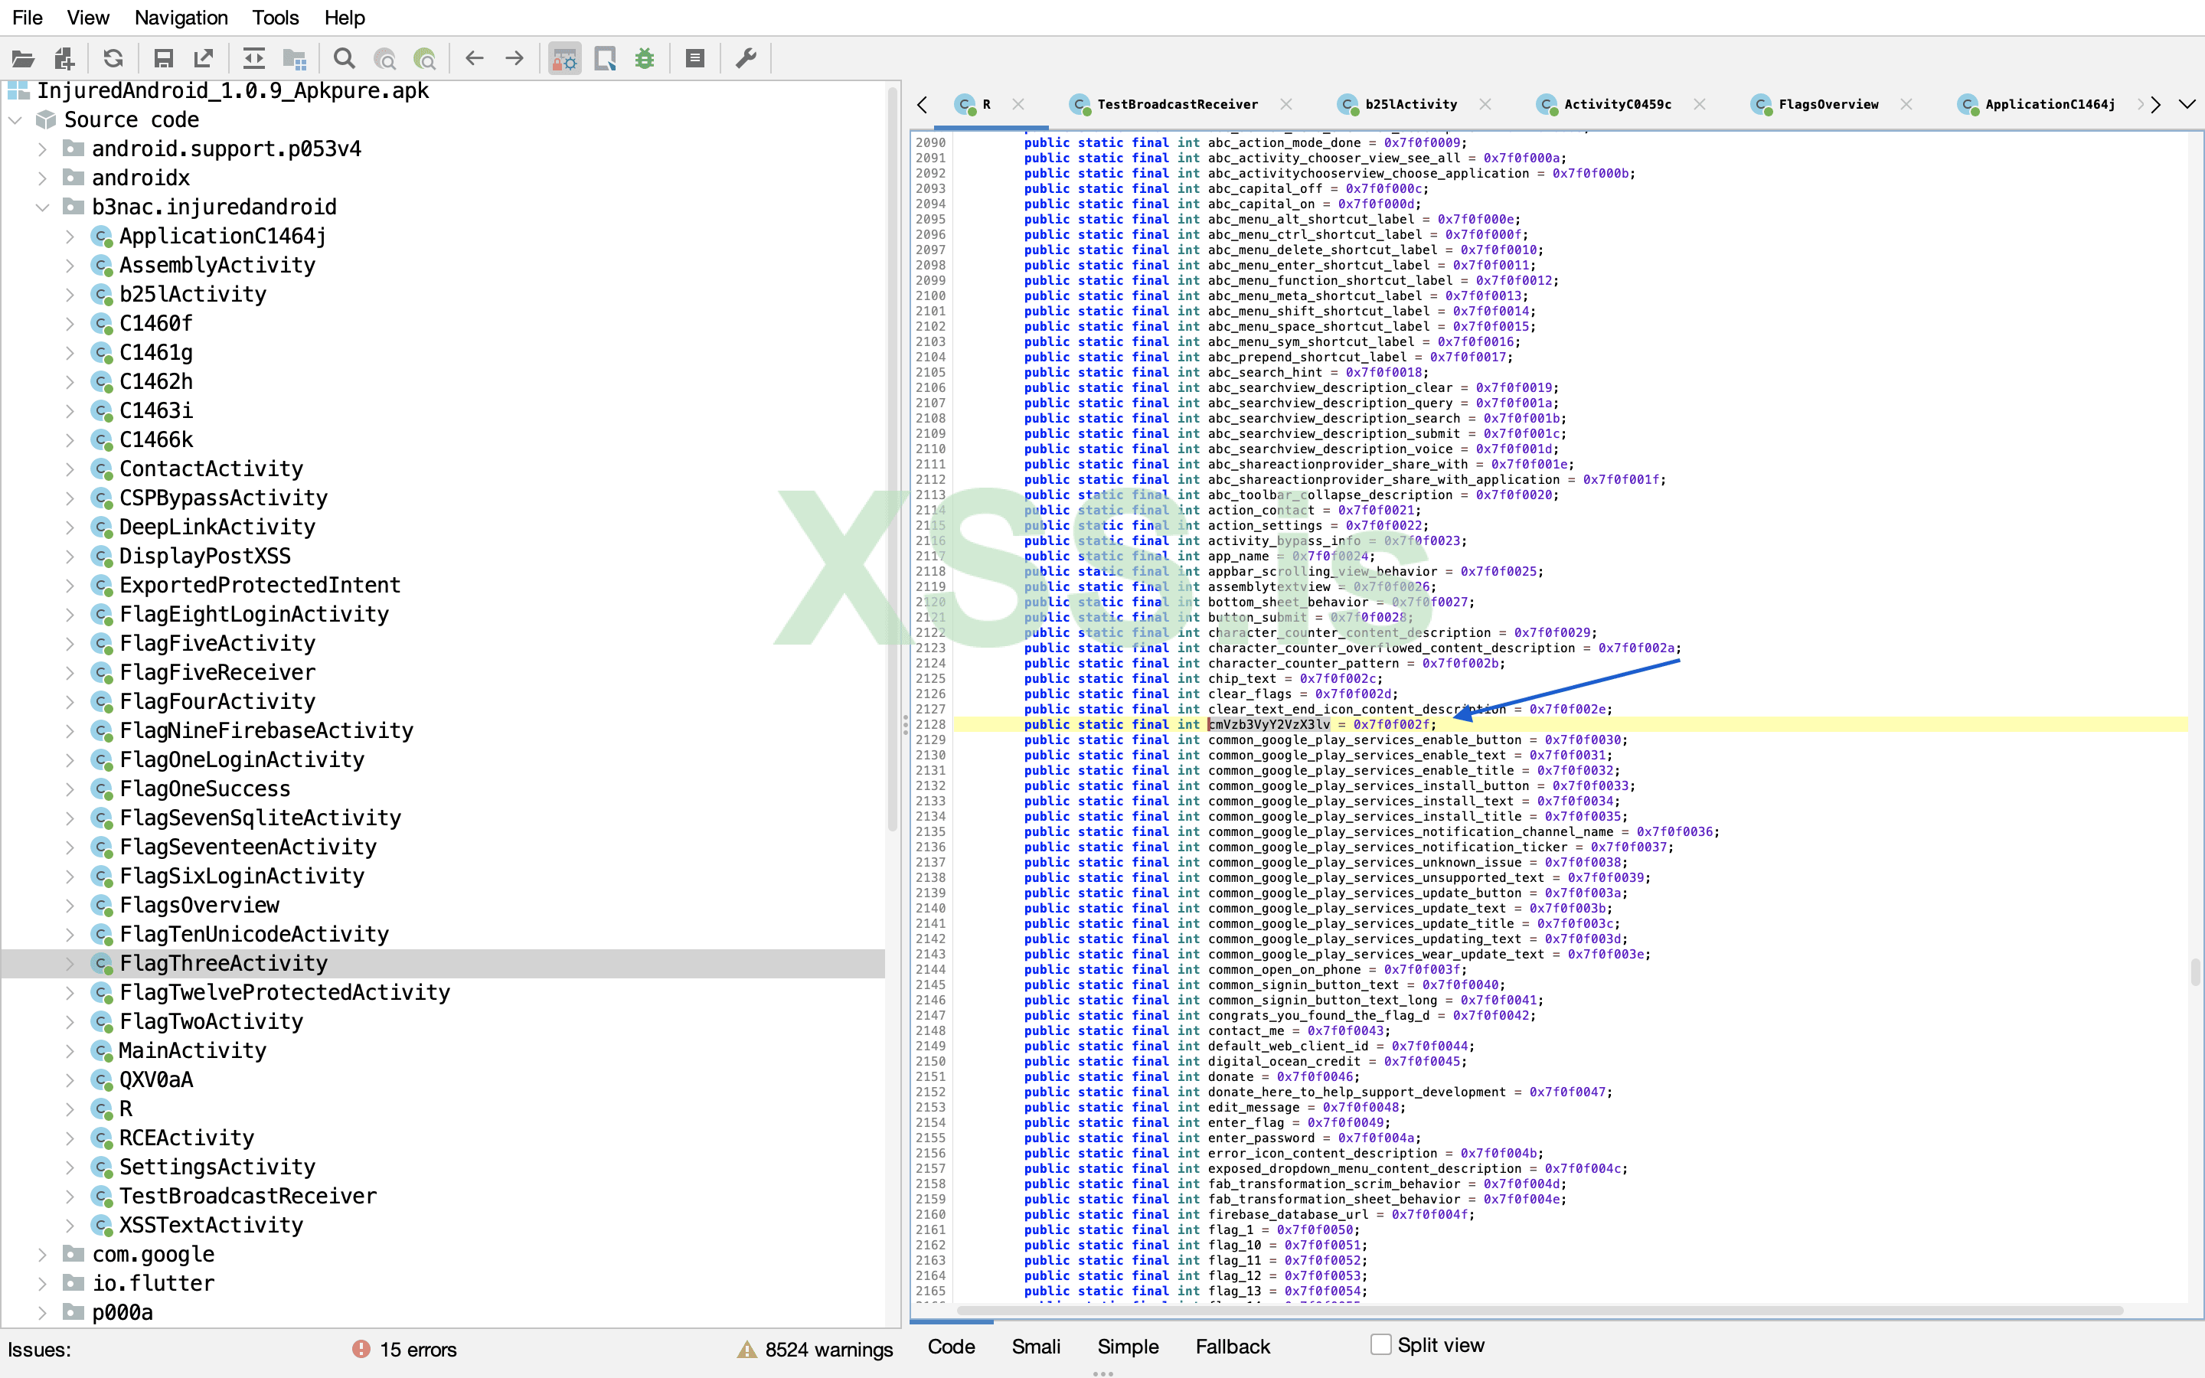Switch to the FlagsOverview tab
This screenshot has width=2205, height=1378.
click(1828, 104)
